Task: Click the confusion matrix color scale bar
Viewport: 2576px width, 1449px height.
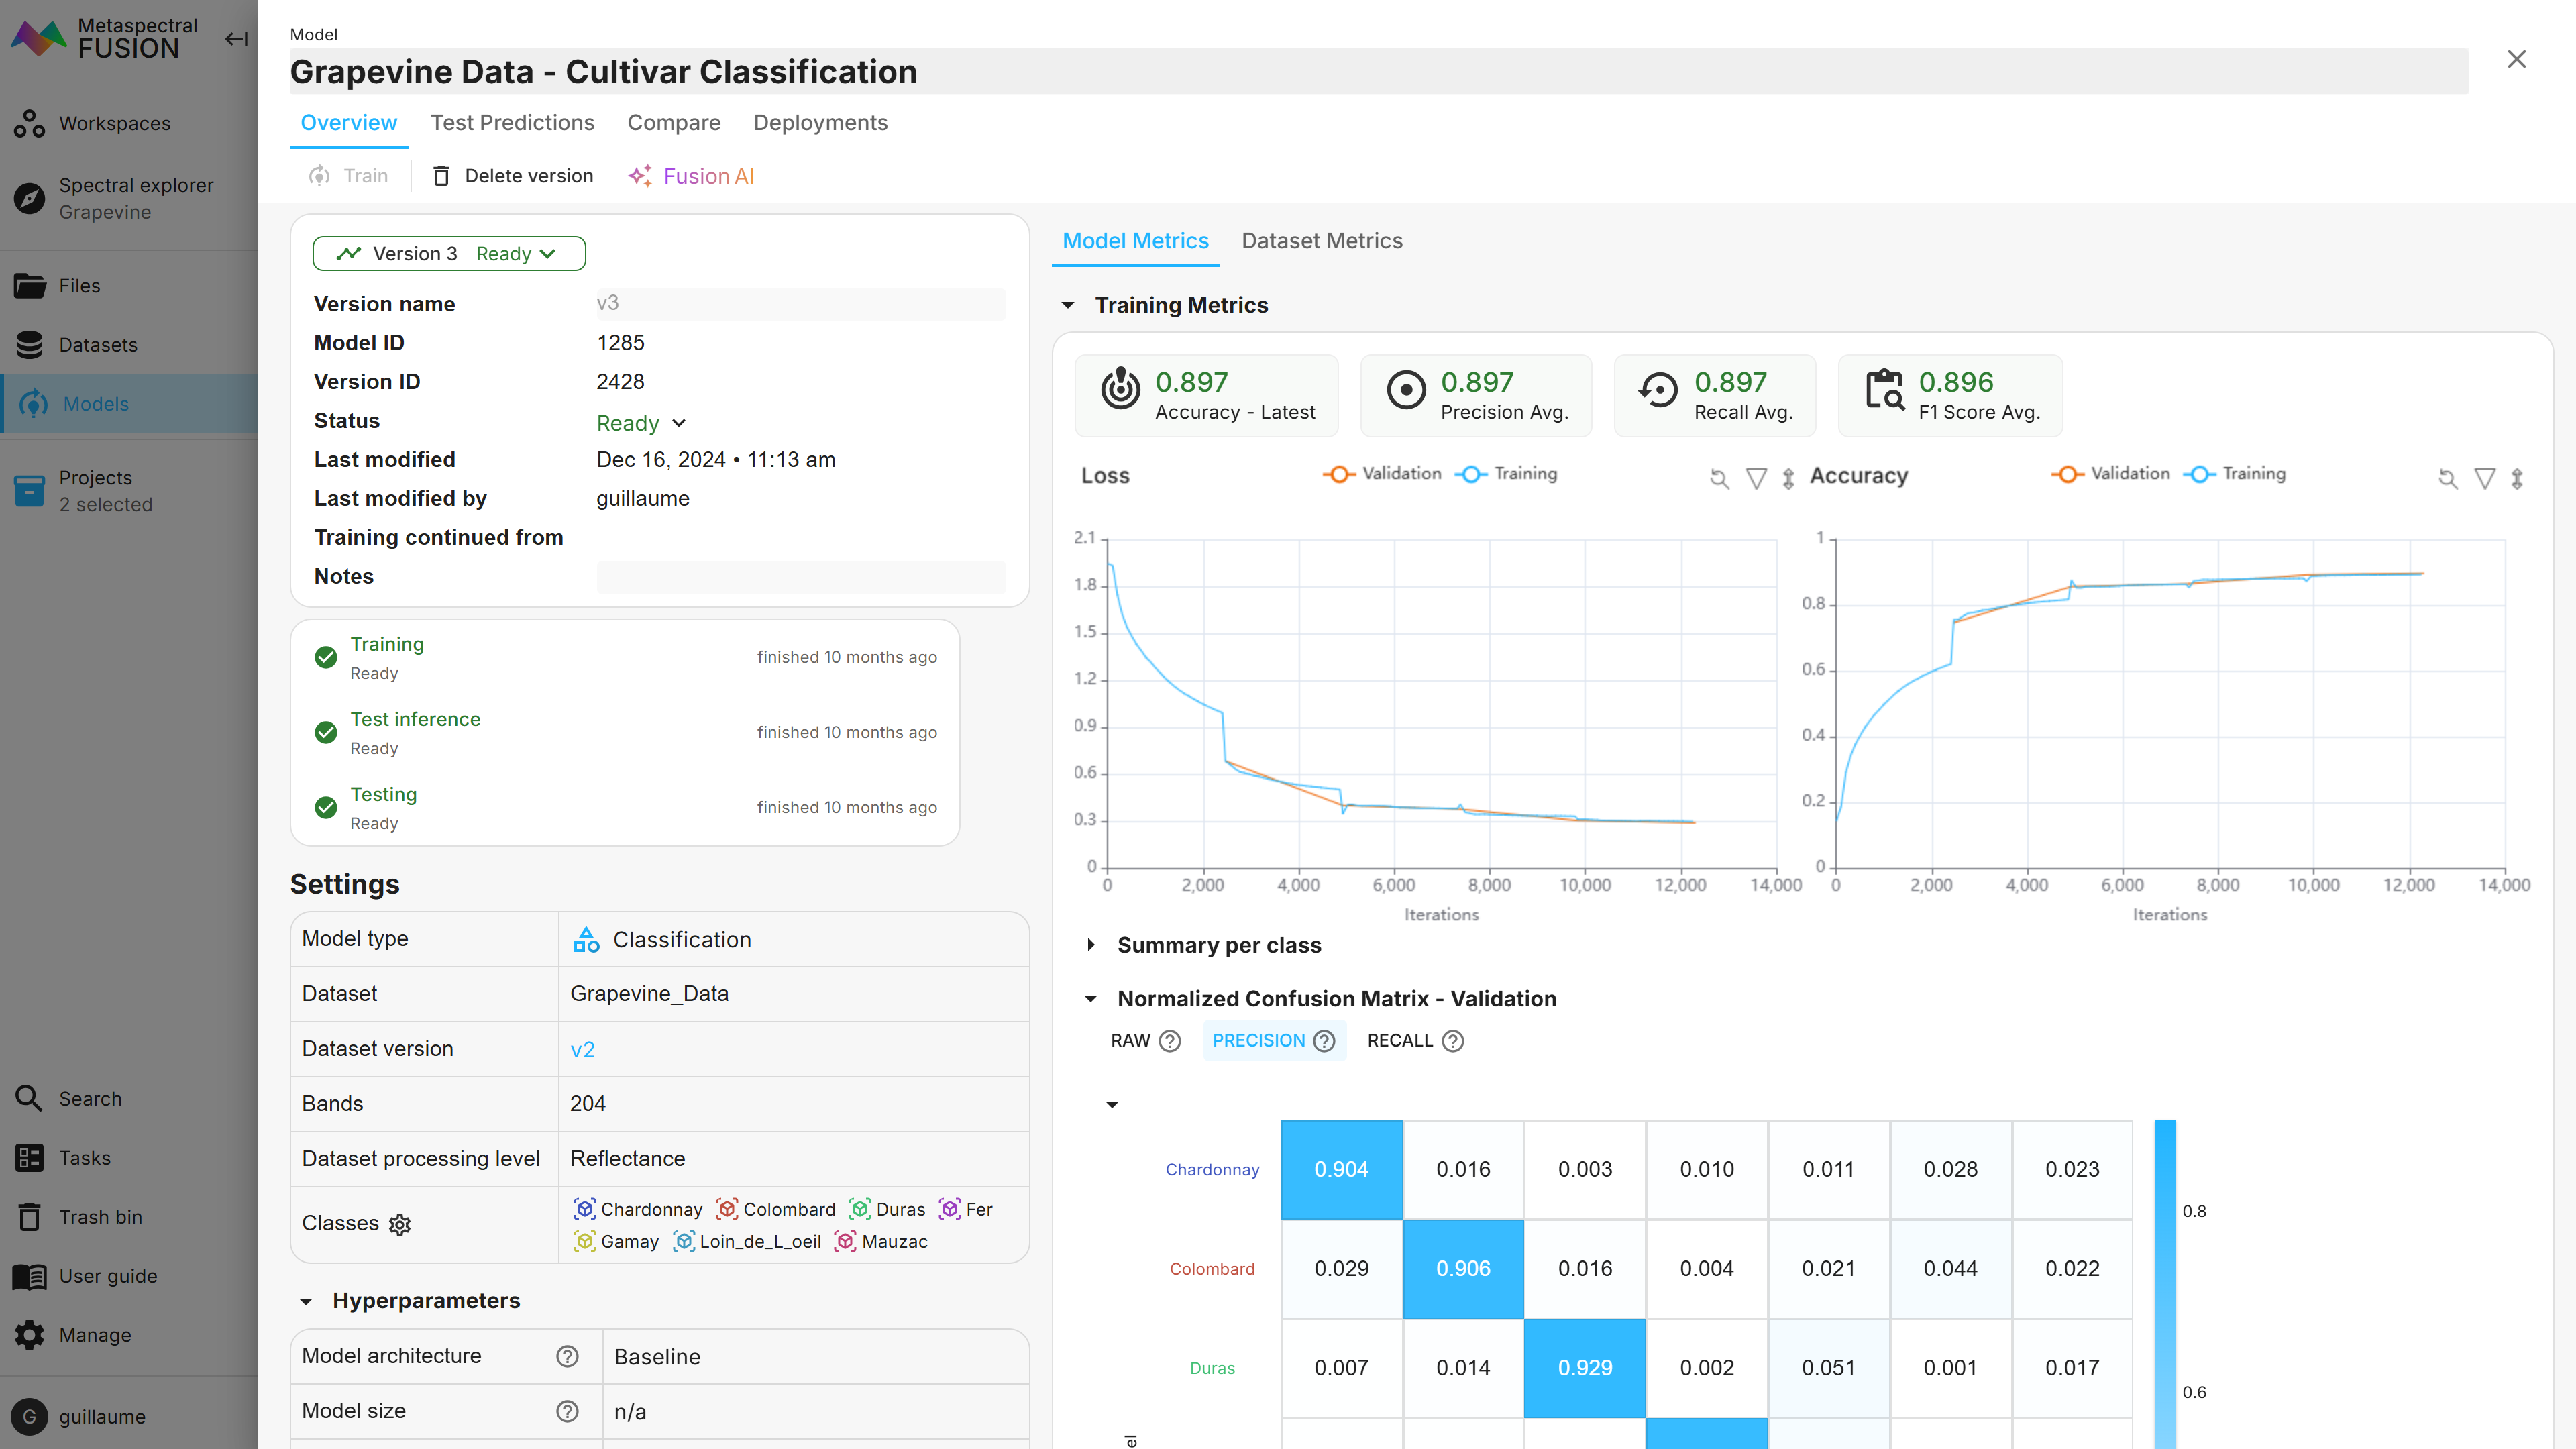Action: [2164, 1280]
